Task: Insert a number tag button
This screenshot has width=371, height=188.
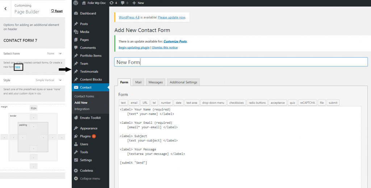Action: click(x=166, y=103)
